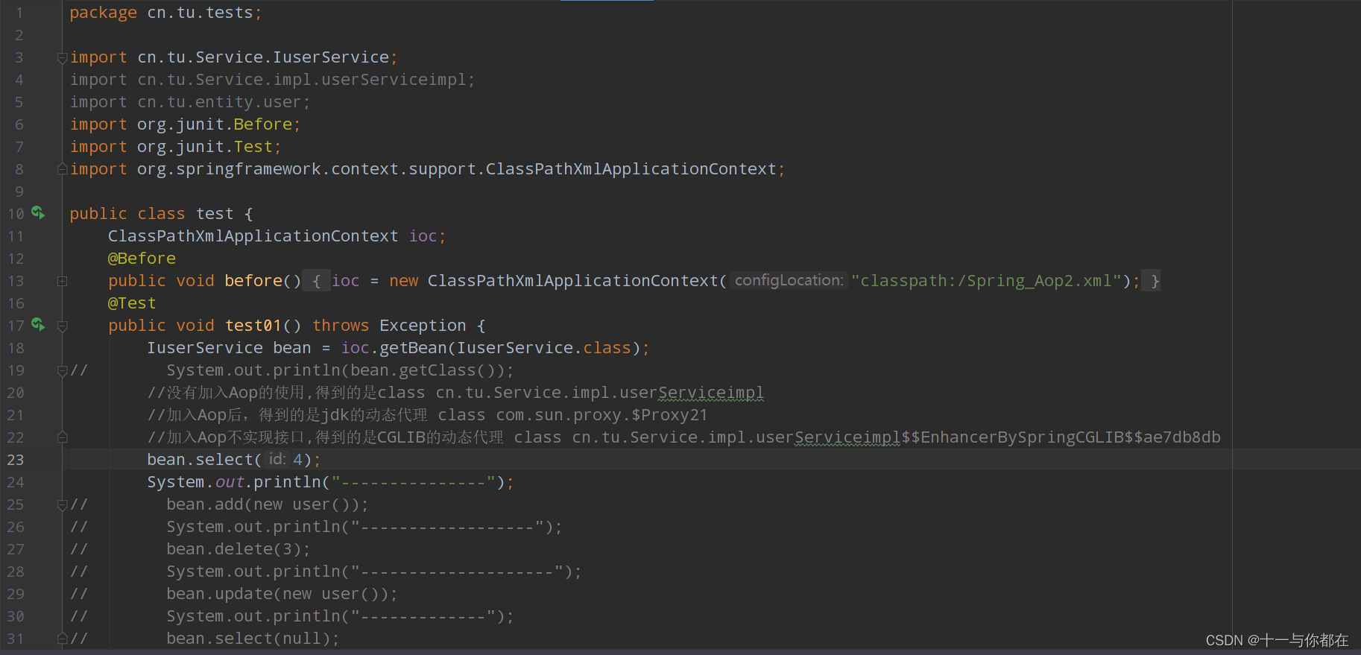Image resolution: width=1361 pixels, height=655 pixels.
Task: Click the org.junit.Test import
Action: click(175, 147)
